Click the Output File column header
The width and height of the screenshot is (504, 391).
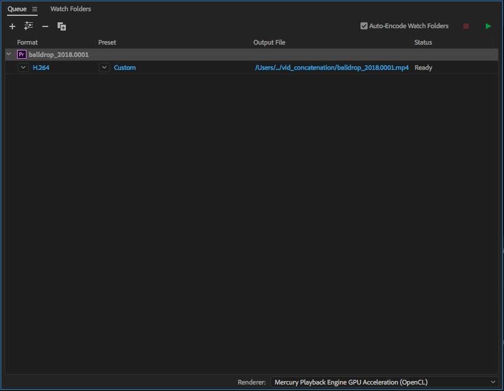269,42
